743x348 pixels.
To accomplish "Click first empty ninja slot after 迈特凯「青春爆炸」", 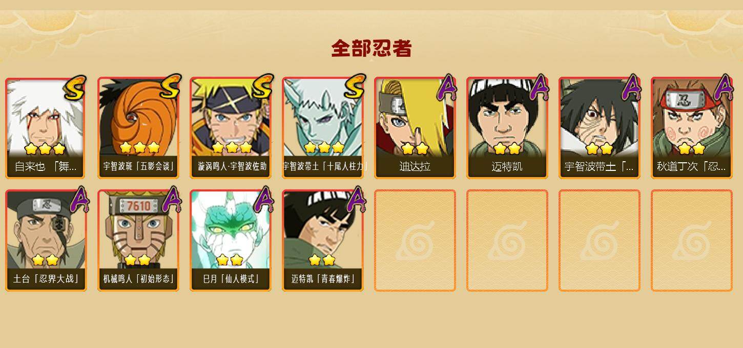I will [x=415, y=240].
